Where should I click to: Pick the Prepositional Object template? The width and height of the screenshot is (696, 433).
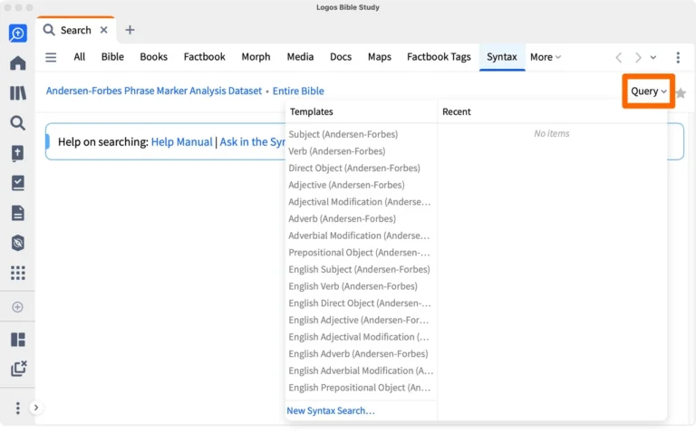pyautogui.click(x=359, y=253)
